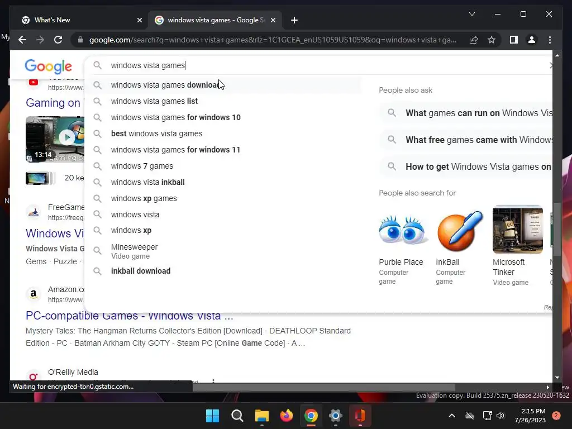Reload the current Google search page

tap(58, 40)
